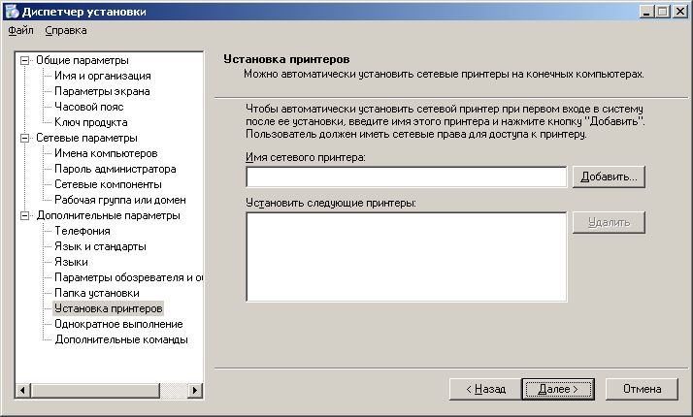Minimize the Диспетчер установки window
Image resolution: width=693 pixels, height=417 pixels.
point(647,12)
